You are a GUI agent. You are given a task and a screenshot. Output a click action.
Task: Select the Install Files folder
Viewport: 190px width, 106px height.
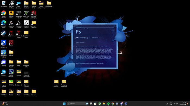coord(4,93)
